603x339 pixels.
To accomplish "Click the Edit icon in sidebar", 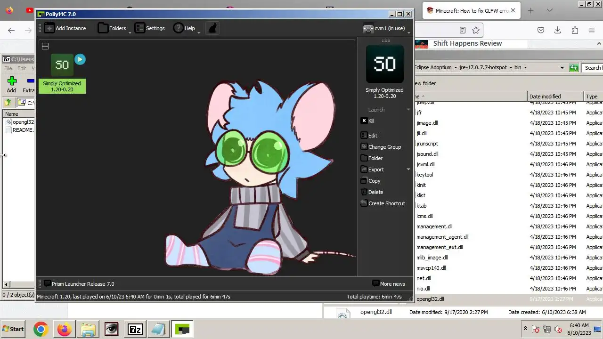I will [364, 136].
